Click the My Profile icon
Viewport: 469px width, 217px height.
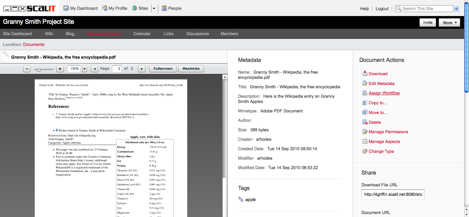pos(105,8)
